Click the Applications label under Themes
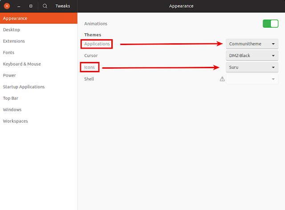This screenshot has height=210, width=285. (x=97, y=44)
